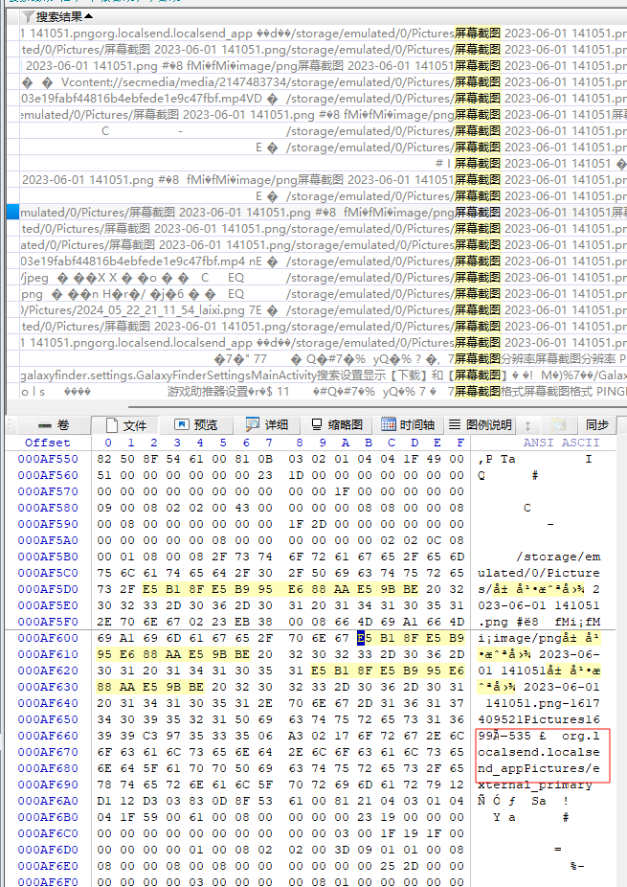Select the search hit with fbf.mp4 nE

[x=324, y=262]
